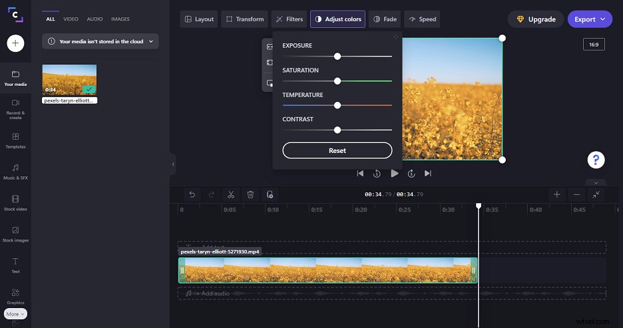Click the playhead marker on timeline
This screenshot has width=623, height=328.
479,206
